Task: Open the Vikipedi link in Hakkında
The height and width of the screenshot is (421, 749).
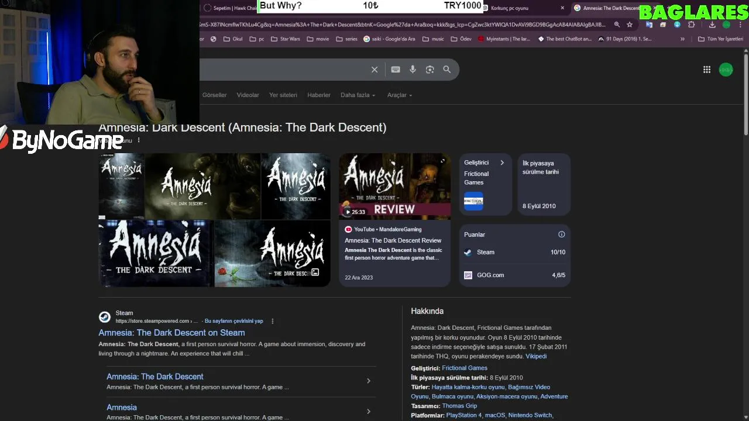Action: click(x=536, y=356)
